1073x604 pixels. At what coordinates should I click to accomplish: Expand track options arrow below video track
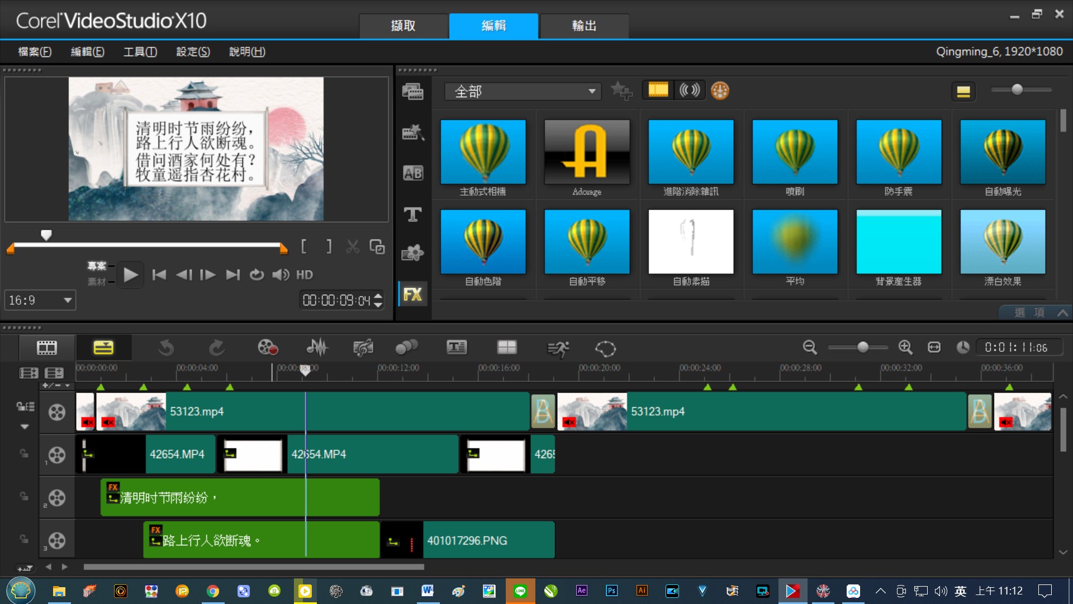[x=25, y=427]
